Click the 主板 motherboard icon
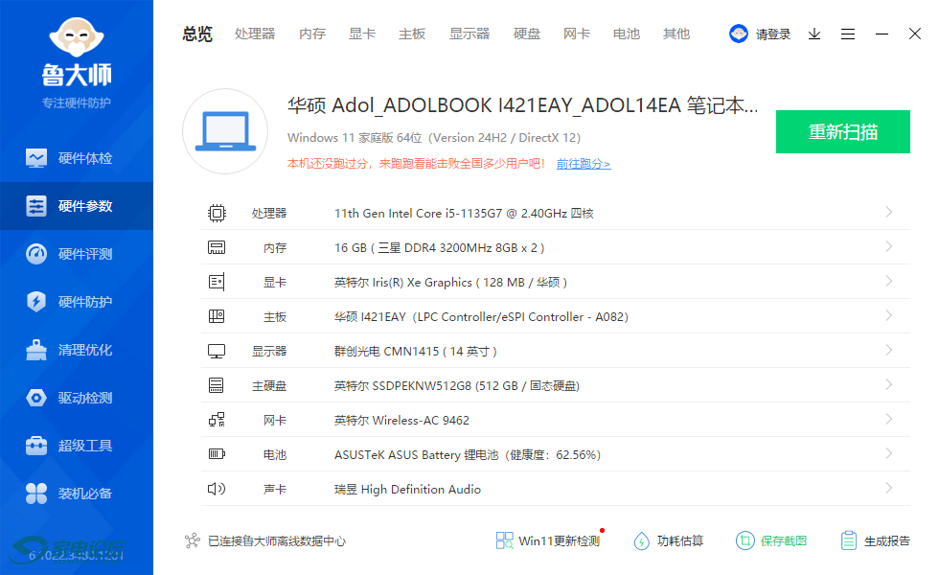939x575 pixels. [x=217, y=316]
